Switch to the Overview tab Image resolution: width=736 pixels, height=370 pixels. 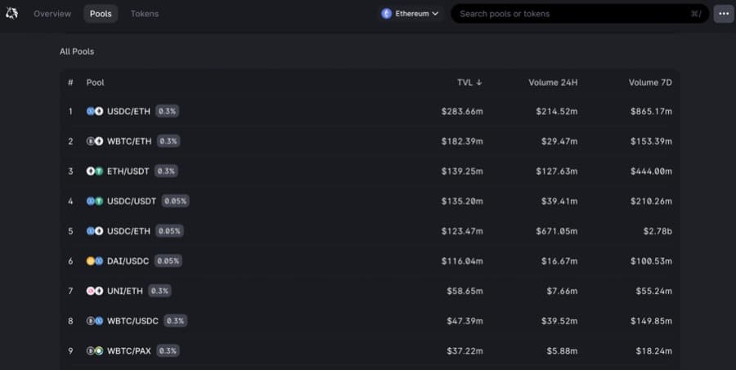coord(52,14)
